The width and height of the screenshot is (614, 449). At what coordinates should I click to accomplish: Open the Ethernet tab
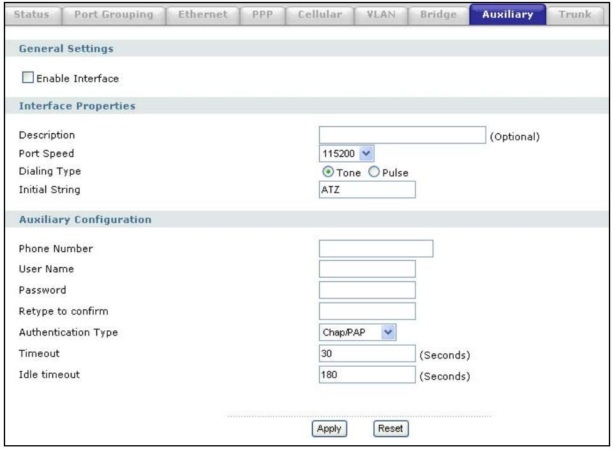[202, 15]
